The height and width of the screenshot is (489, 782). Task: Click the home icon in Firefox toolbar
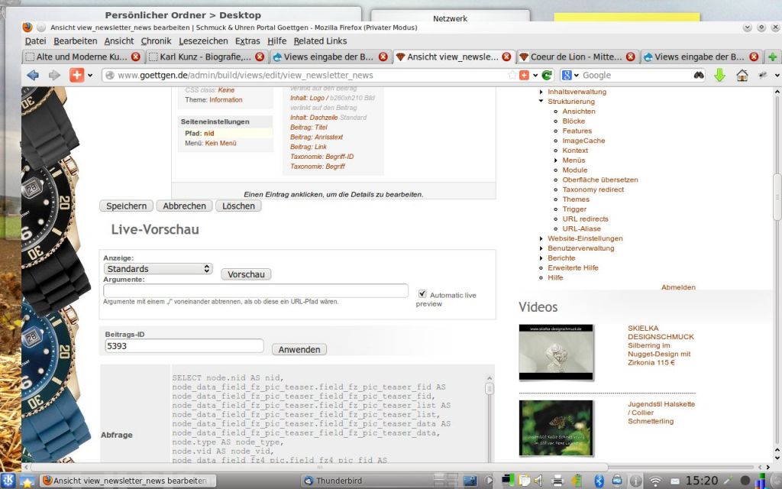(x=742, y=75)
